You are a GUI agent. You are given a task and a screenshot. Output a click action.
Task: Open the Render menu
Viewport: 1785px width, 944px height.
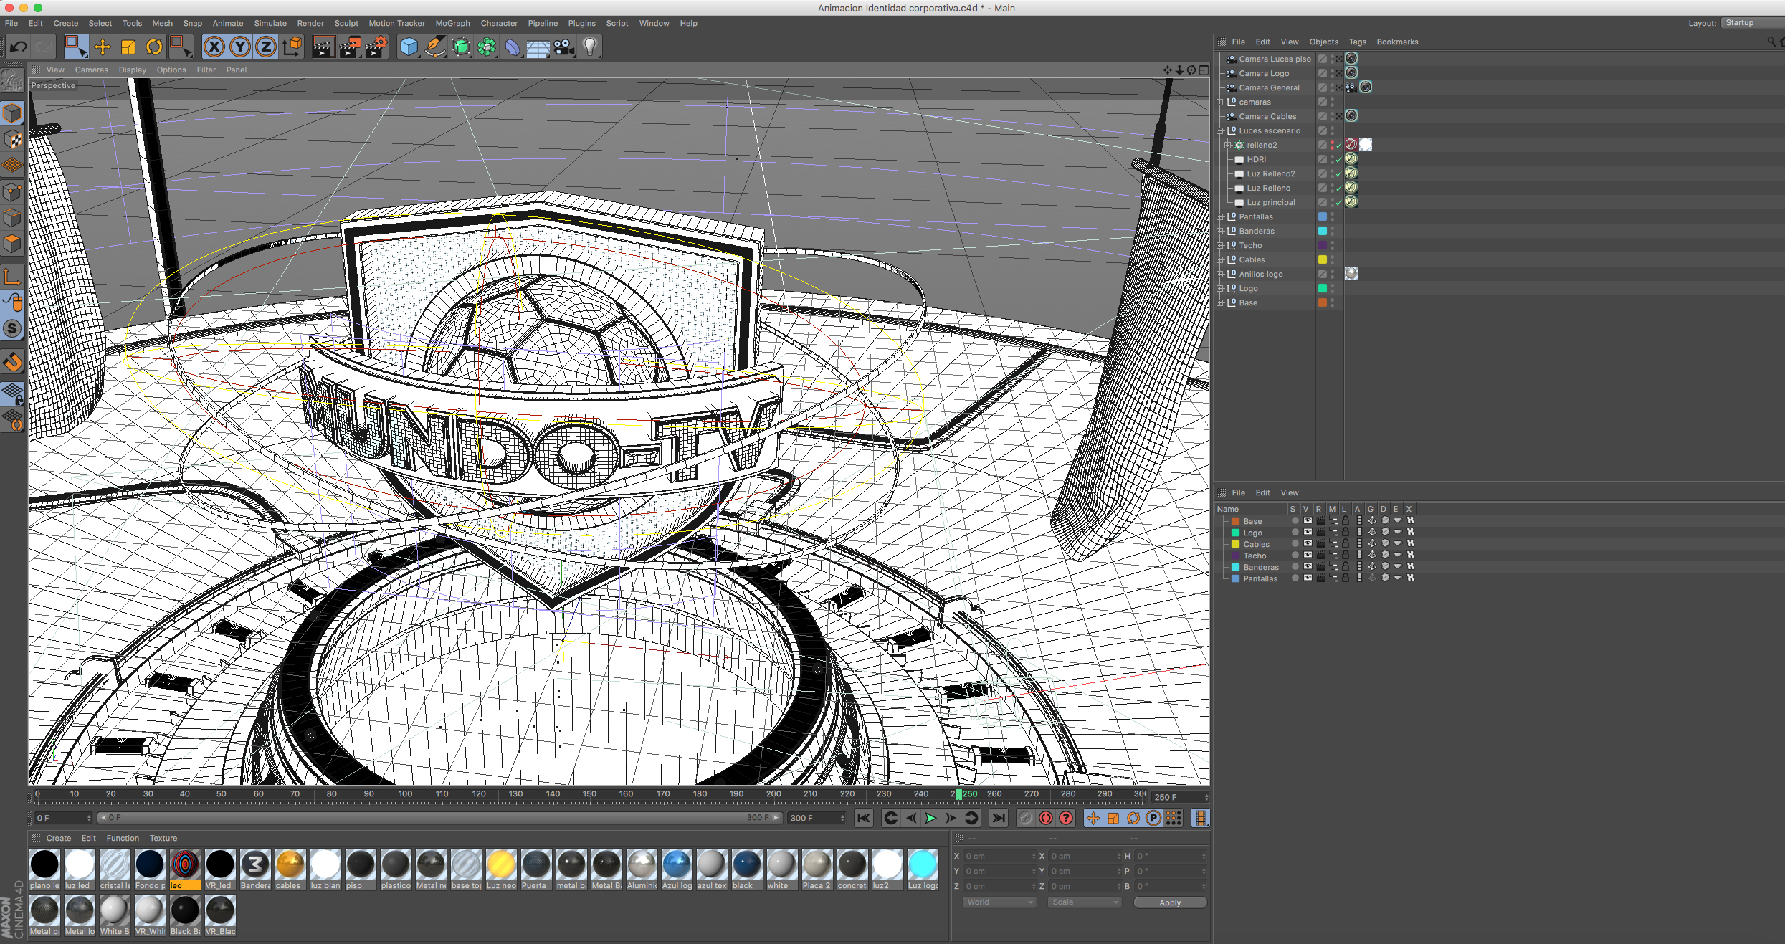click(x=310, y=23)
